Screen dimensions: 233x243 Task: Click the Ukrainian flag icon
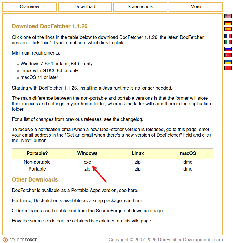228,62
